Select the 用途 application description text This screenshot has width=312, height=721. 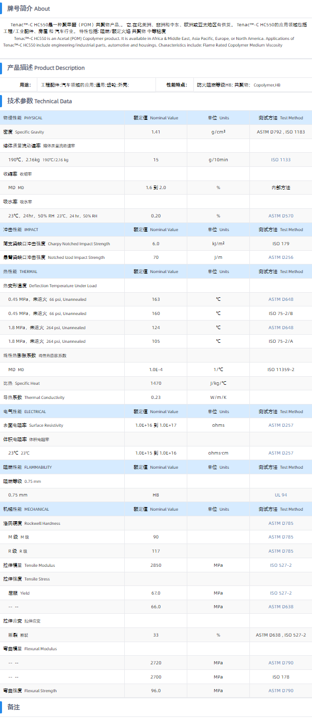click(x=85, y=85)
